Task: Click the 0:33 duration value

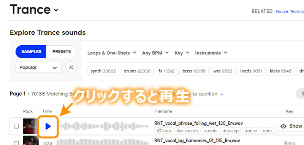Action: click(x=47, y=143)
